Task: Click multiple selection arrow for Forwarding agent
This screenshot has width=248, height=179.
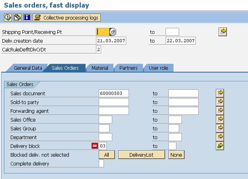Action: point(220,110)
